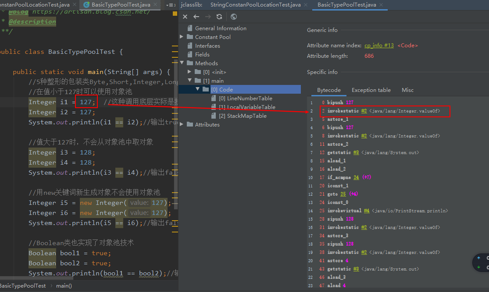
Task: Click the Interfaces file icon
Action: 189,46
